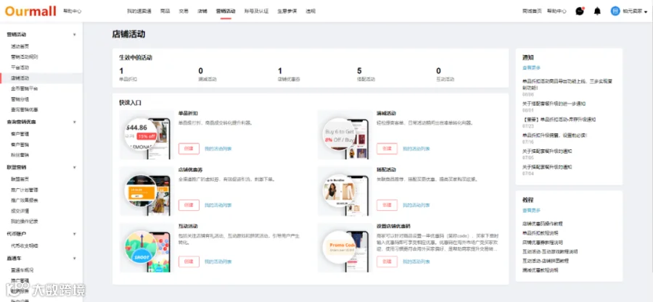The image size is (653, 302).
Task: Click 创建 button under 单品折扣
Action: [189, 148]
